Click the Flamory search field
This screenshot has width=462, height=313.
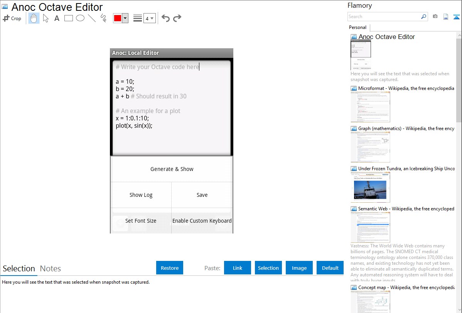point(384,17)
